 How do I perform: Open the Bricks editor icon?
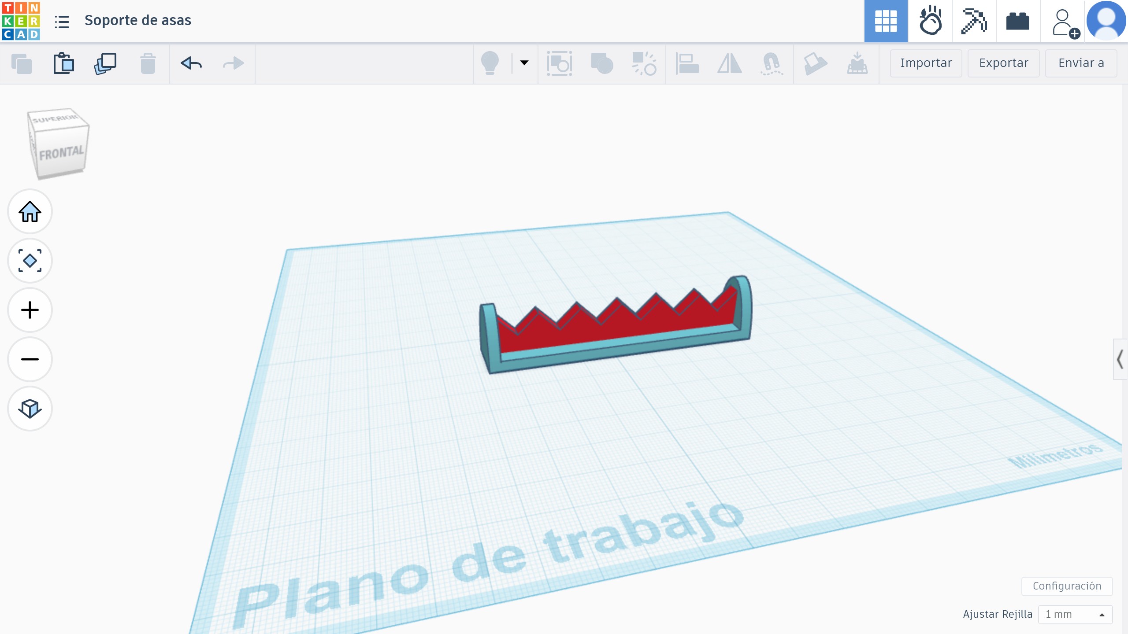[1018, 21]
